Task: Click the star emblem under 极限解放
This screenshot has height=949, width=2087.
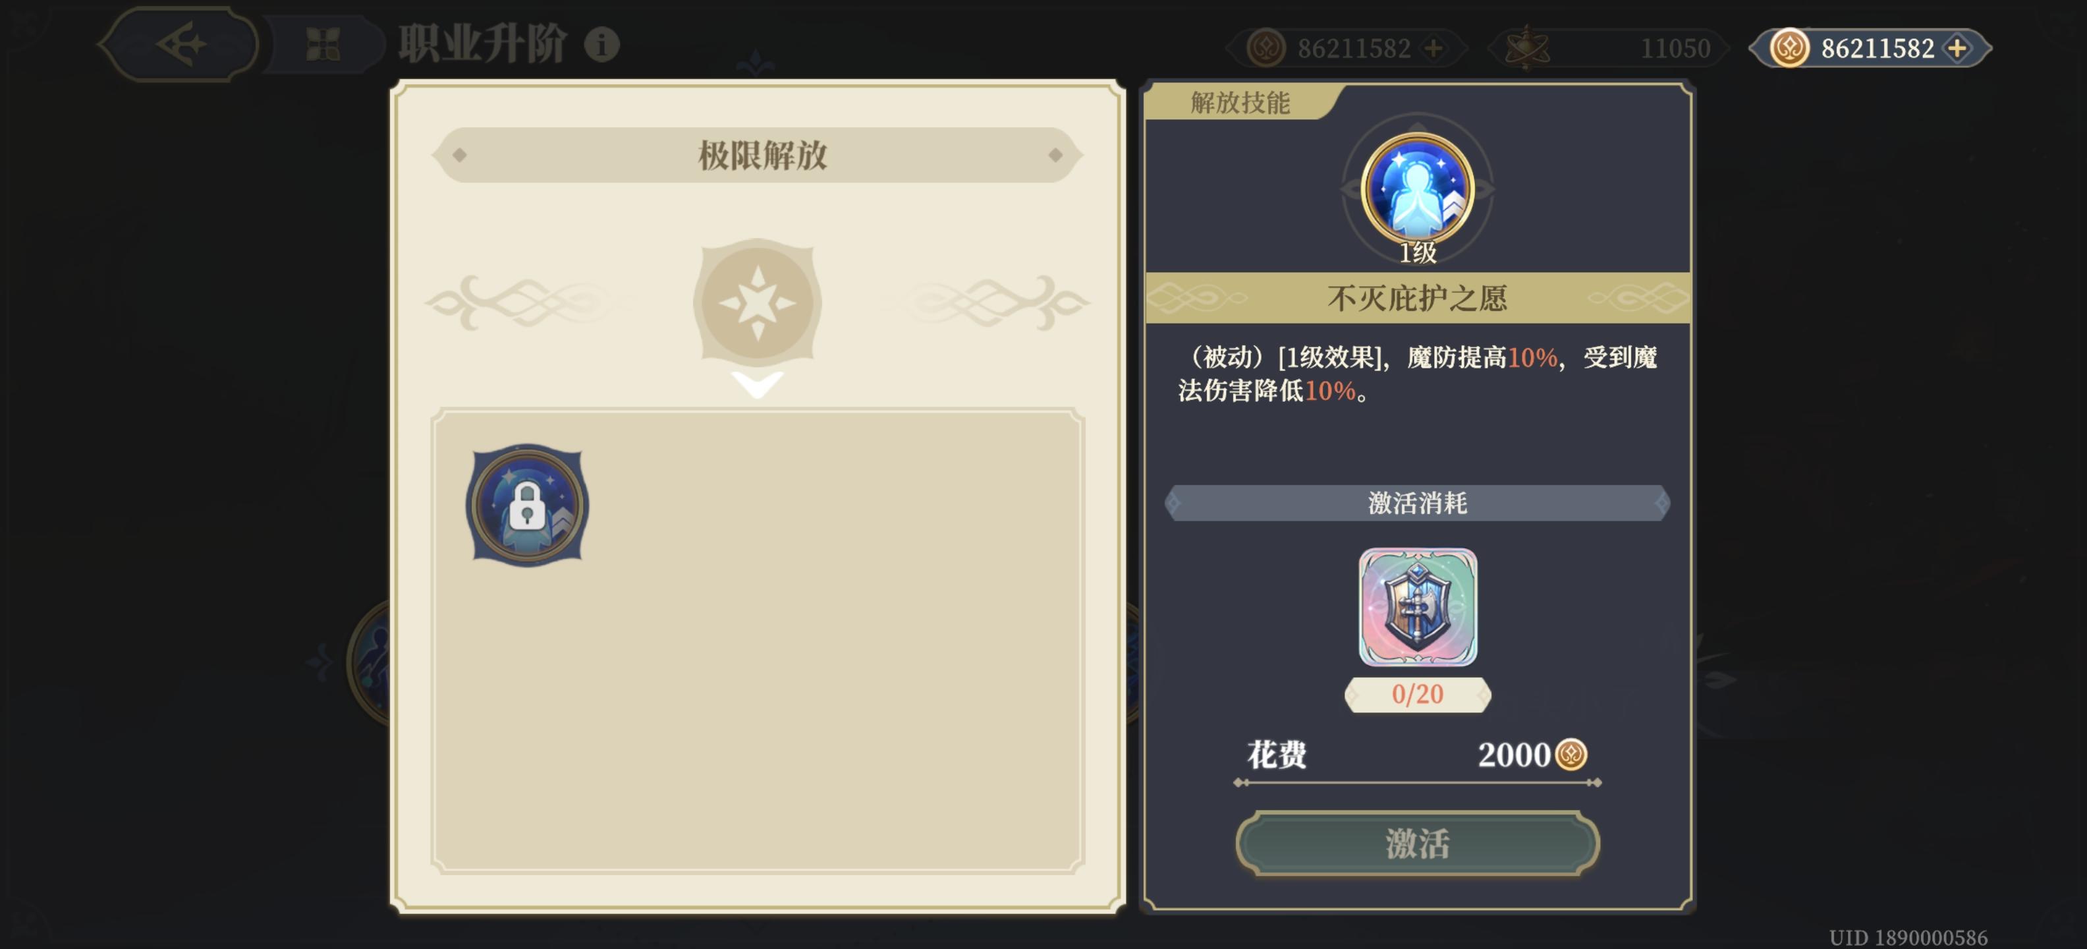Action: 758,302
